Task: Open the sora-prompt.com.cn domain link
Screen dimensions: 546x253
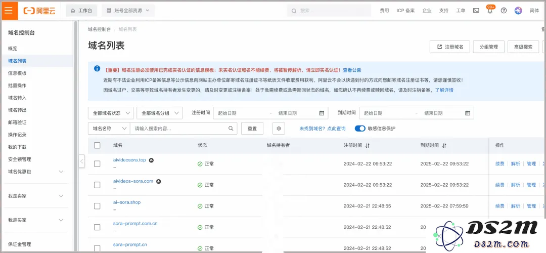Action: (x=135, y=223)
